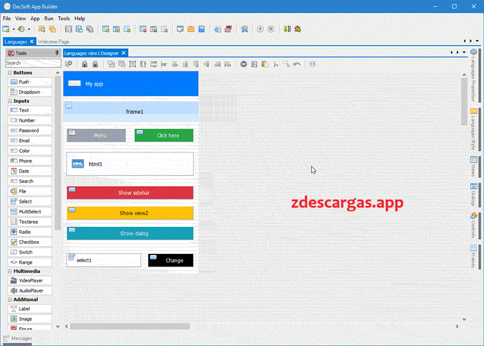484x346 pixels.
Task: Open the Frames side panel
Action: point(474,256)
